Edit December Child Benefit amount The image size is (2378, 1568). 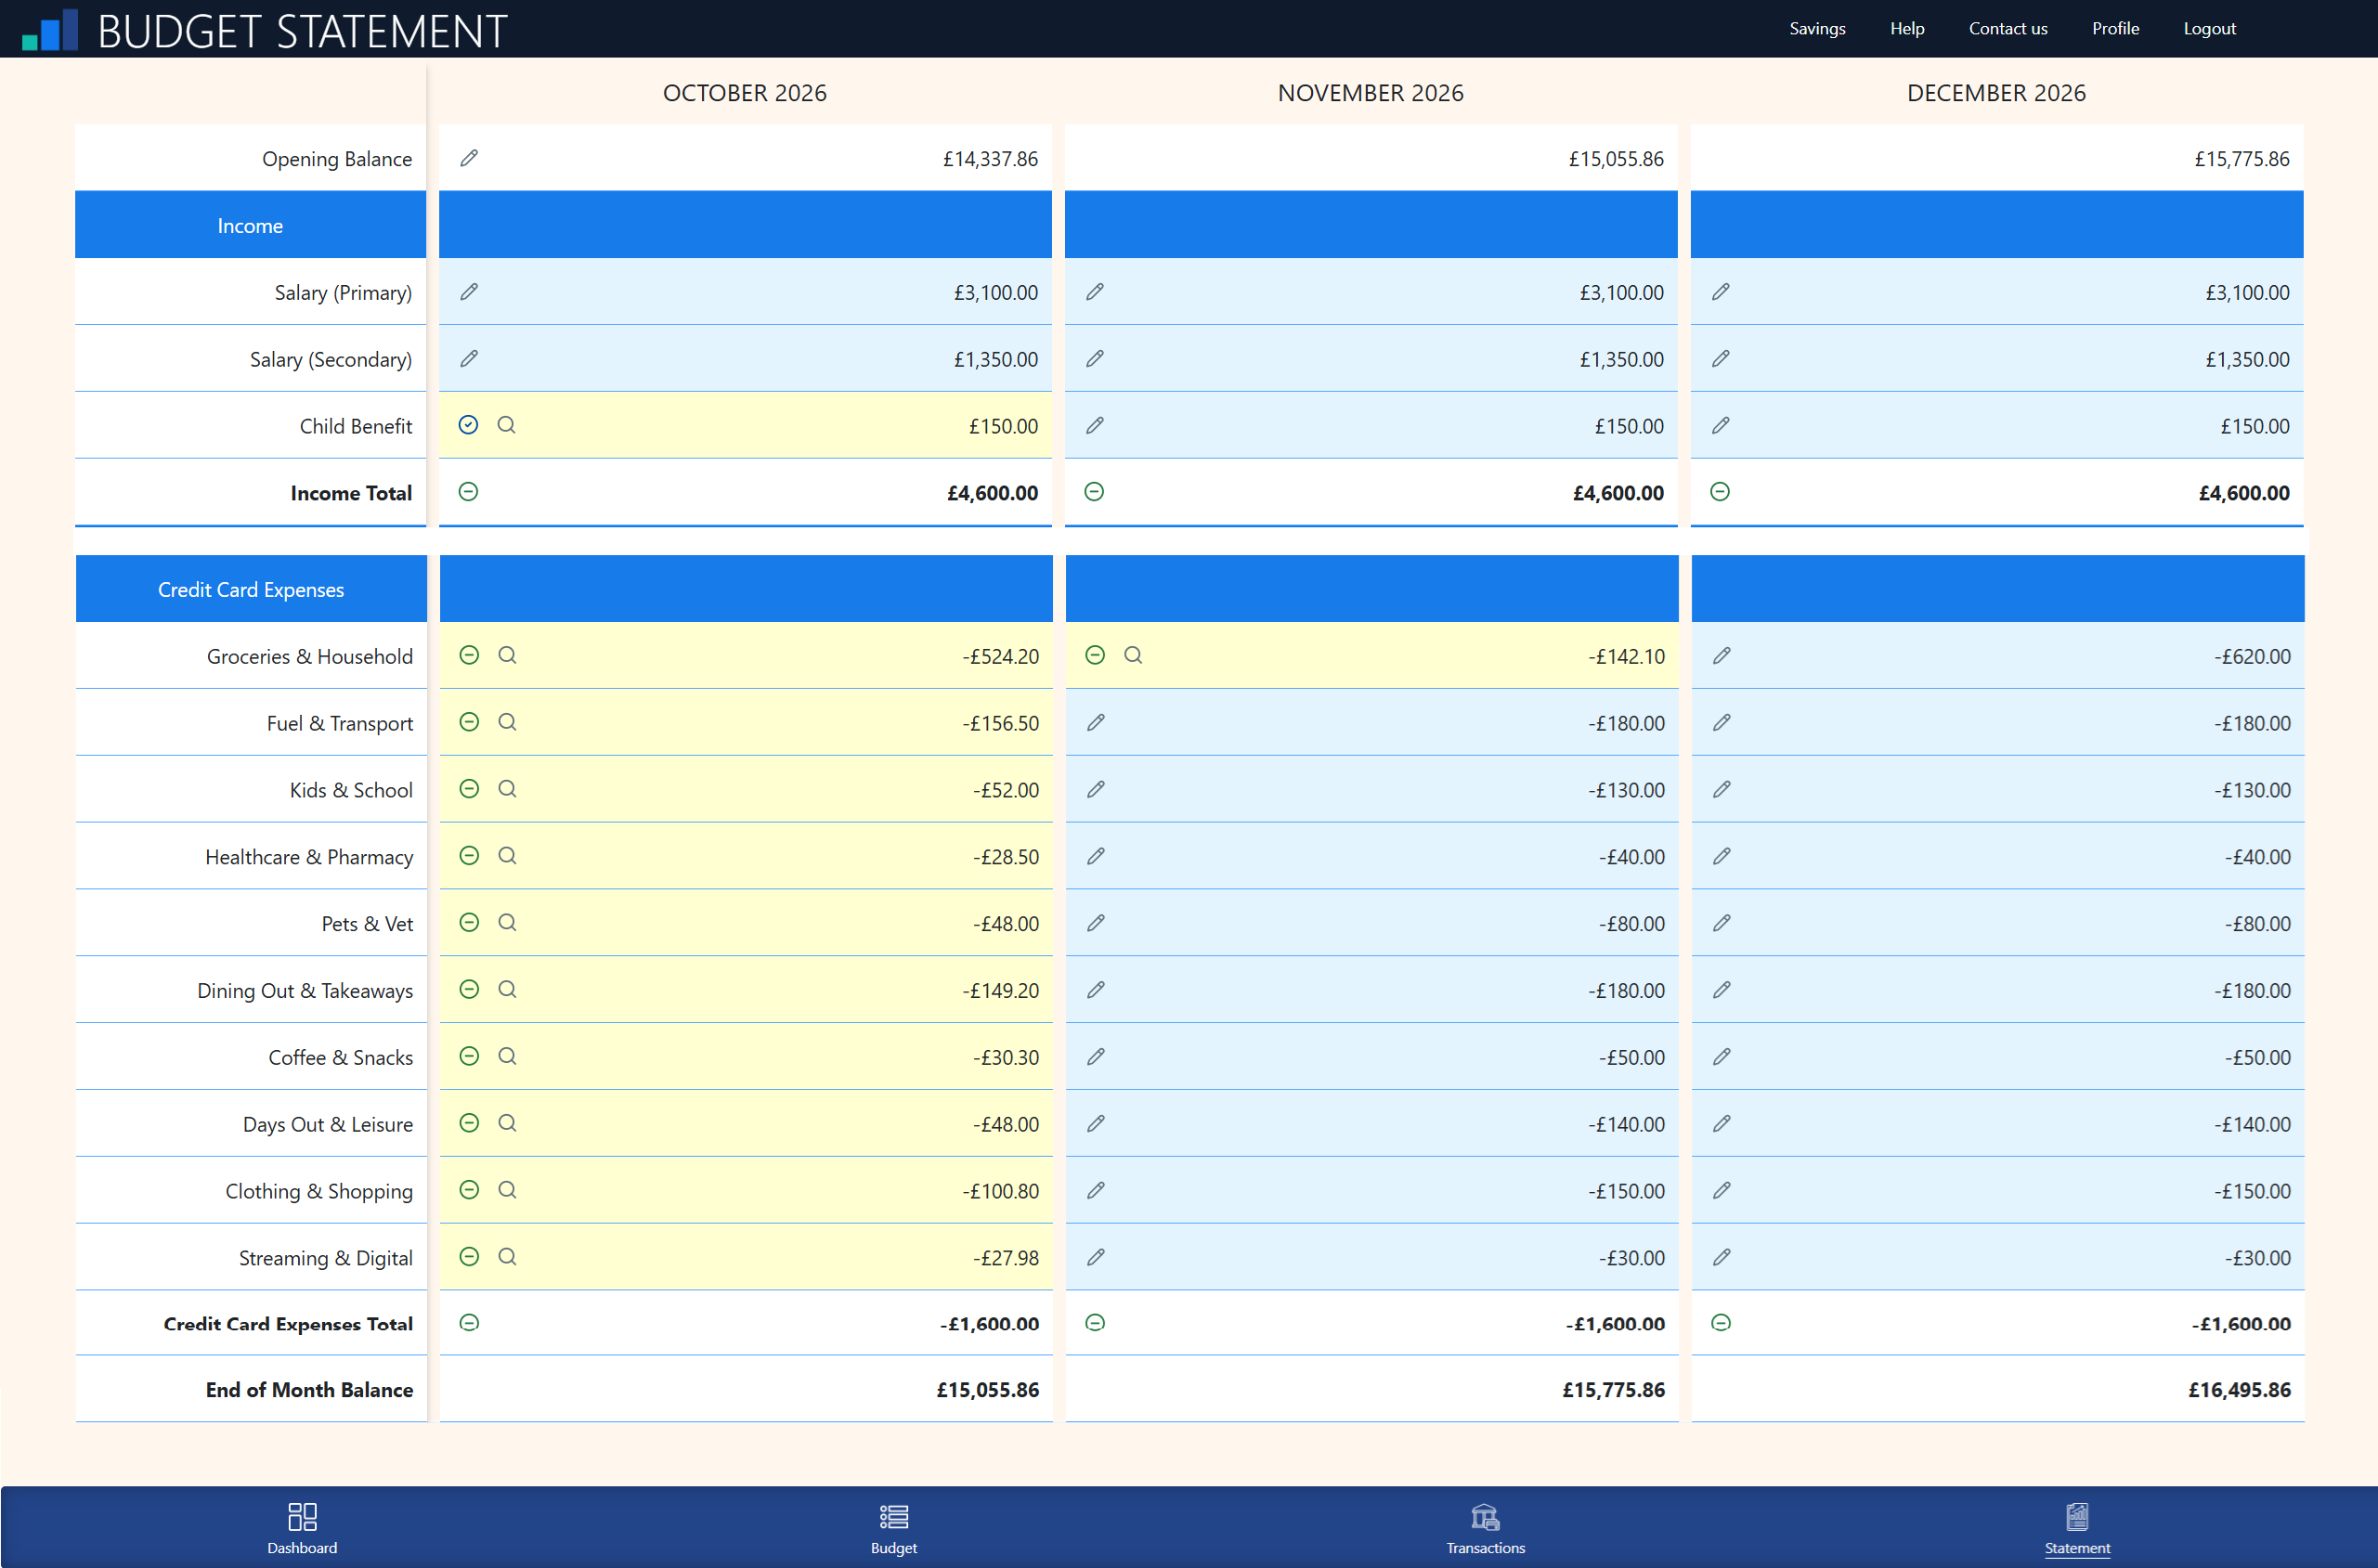1720,425
